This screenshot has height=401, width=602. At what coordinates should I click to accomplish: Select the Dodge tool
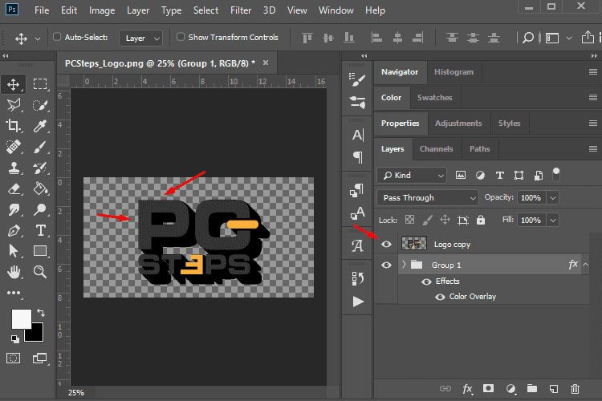click(40, 209)
